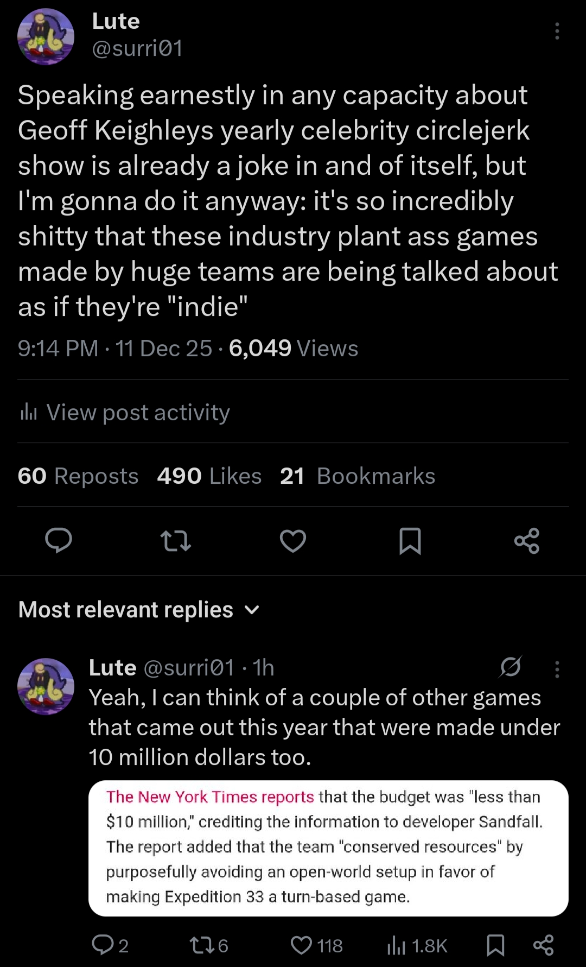The height and width of the screenshot is (967, 586).
Task: Repost the main tweet
Action: tap(176, 541)
